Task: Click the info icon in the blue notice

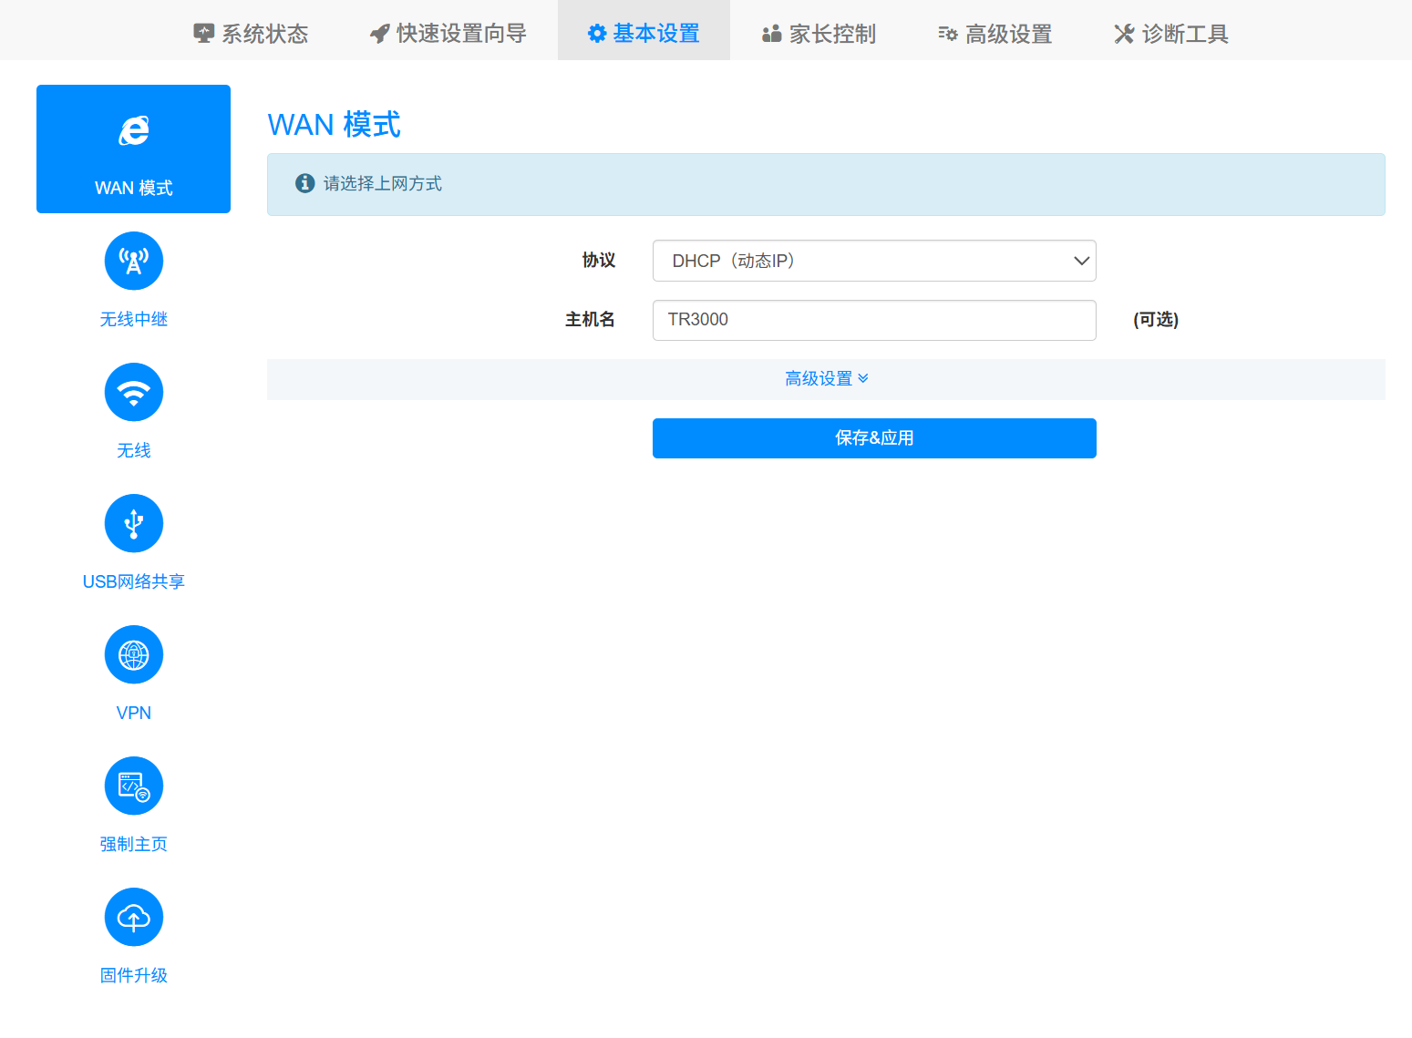Action: pyautogui.click(x=305, y=183)
